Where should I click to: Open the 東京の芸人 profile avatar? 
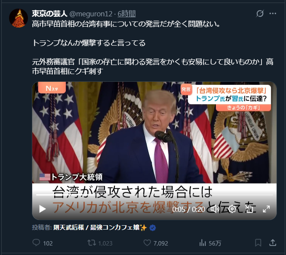click(18, 18)
